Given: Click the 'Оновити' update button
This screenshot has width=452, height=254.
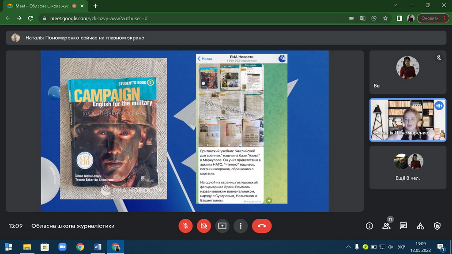Looking at the screenshot, I should 433,18.
